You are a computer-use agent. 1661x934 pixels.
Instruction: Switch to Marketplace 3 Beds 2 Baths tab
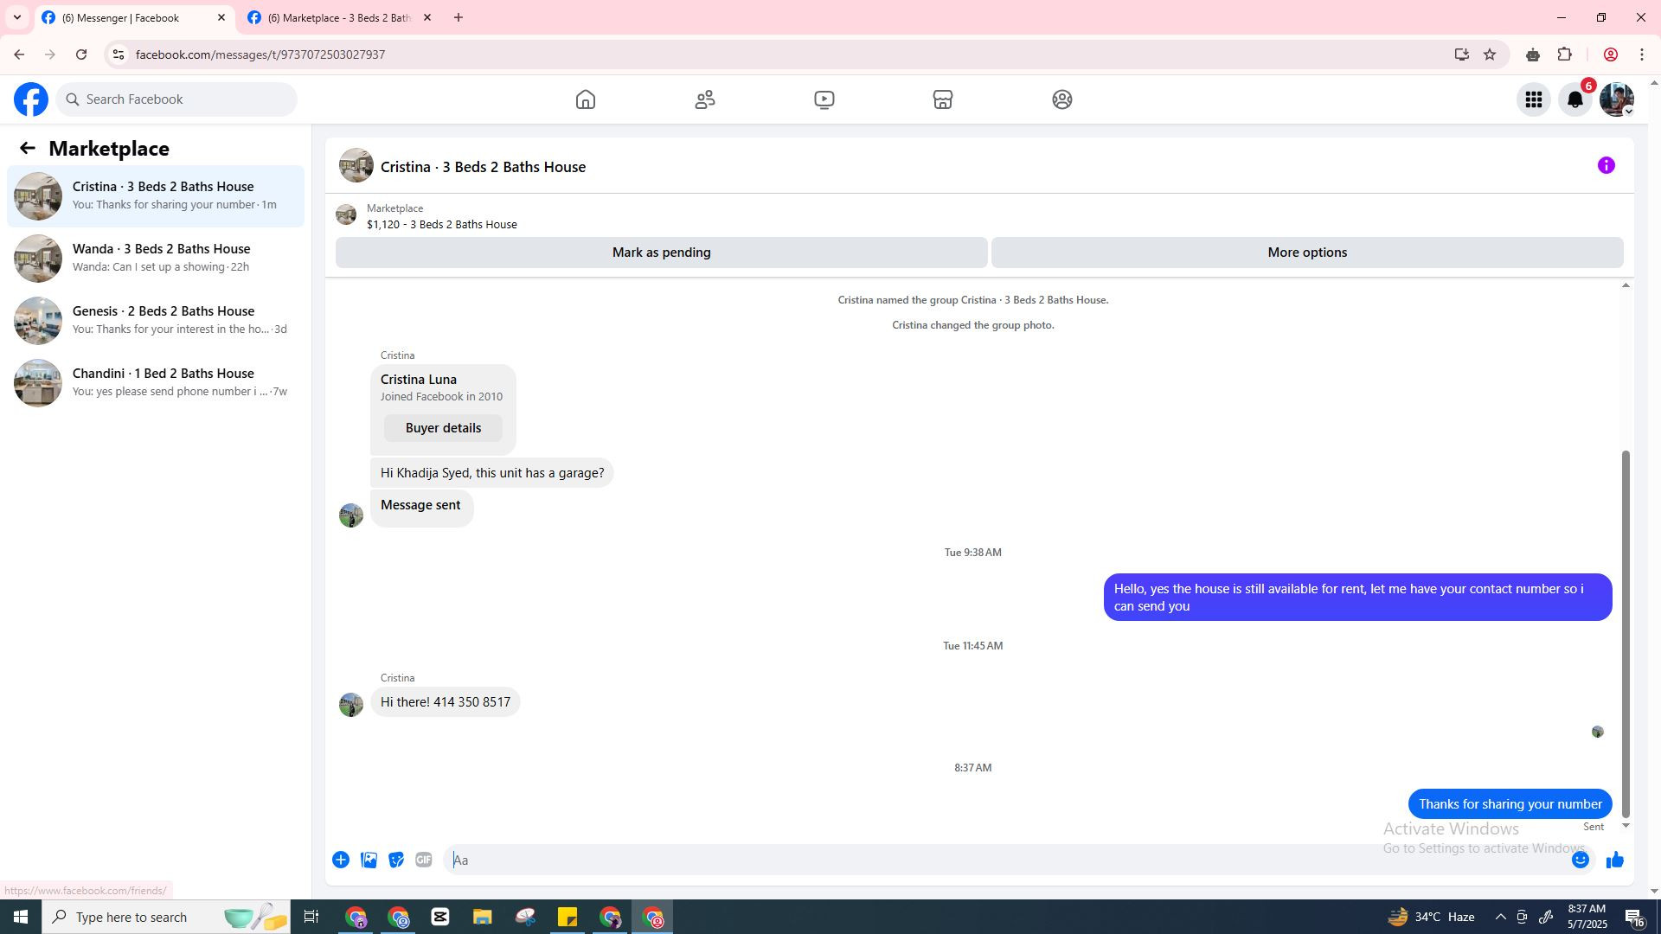point(339,17)
